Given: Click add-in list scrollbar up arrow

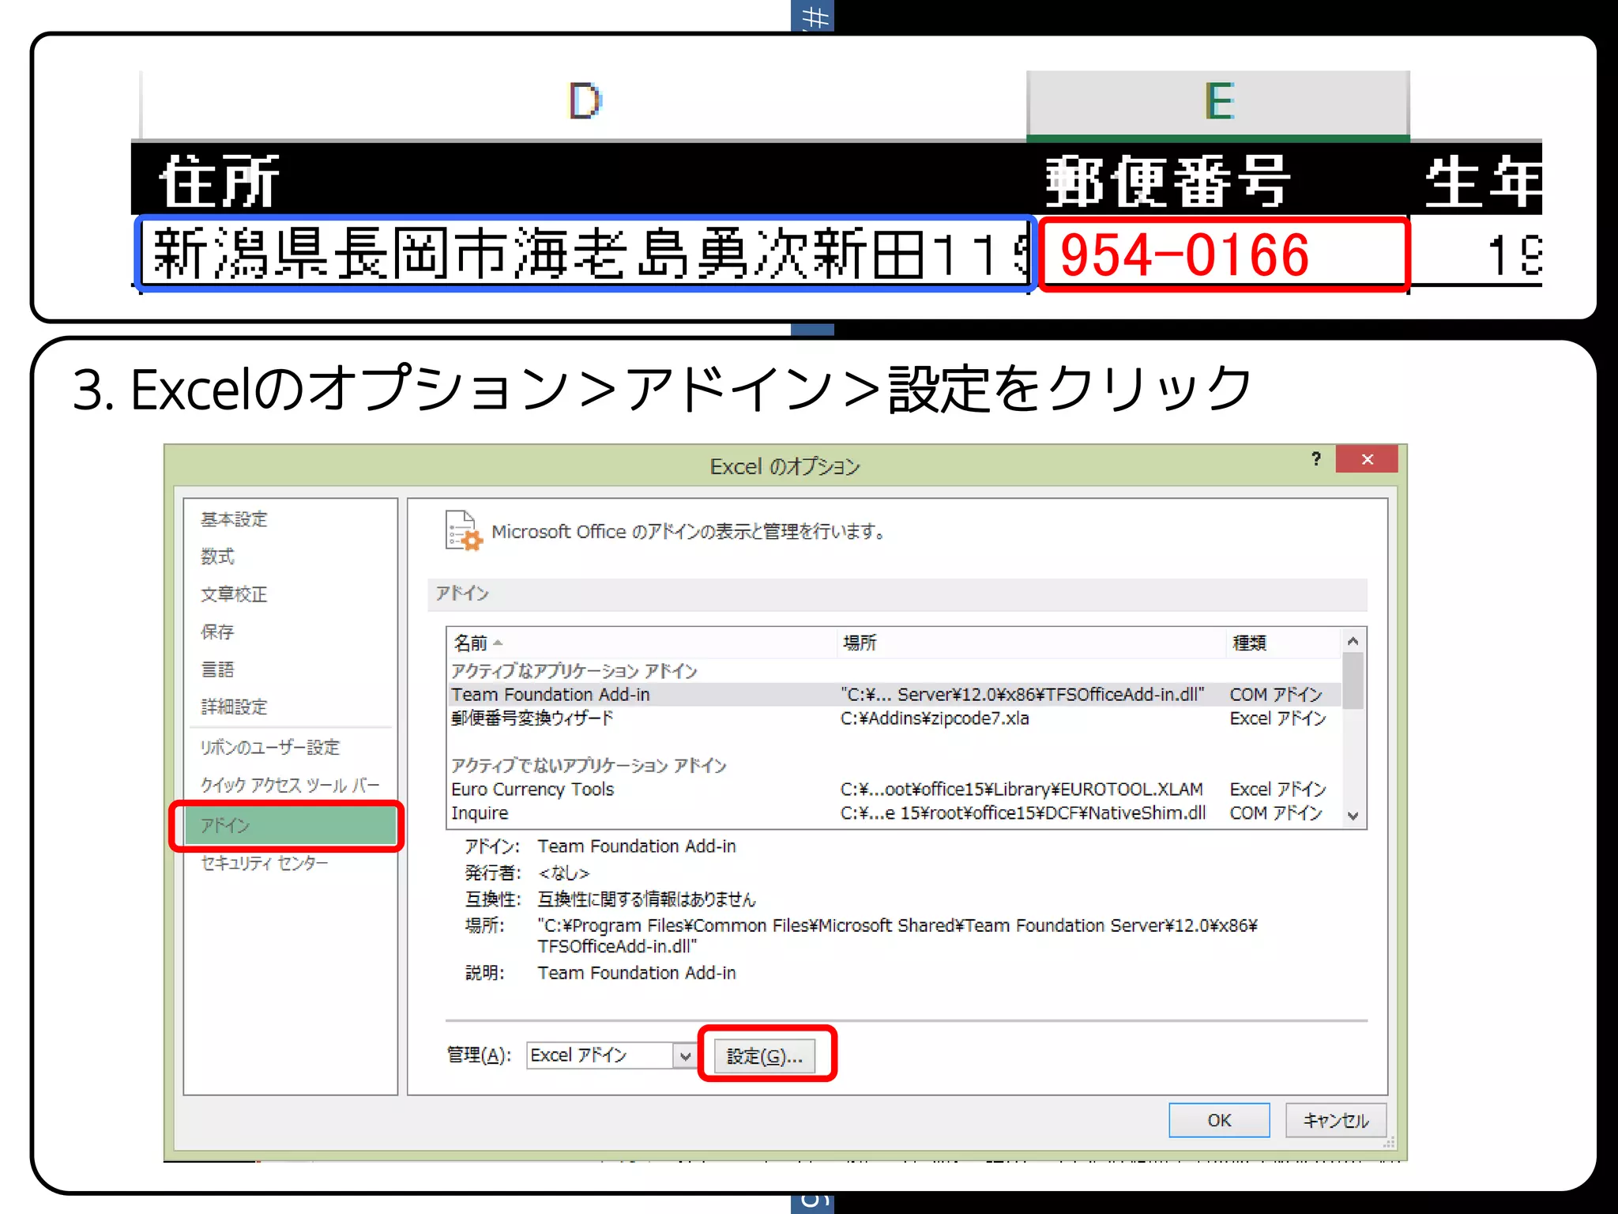Looking at the screenshot, I should [1353, 641].
